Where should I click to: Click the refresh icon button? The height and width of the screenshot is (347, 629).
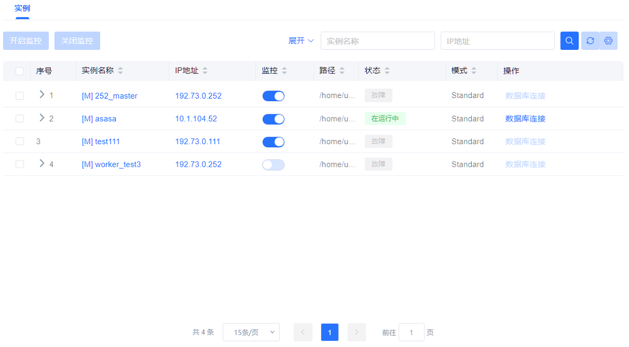coord(590,41)
